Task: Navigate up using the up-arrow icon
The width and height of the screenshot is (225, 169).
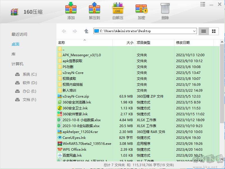Action: coord(87,31)
